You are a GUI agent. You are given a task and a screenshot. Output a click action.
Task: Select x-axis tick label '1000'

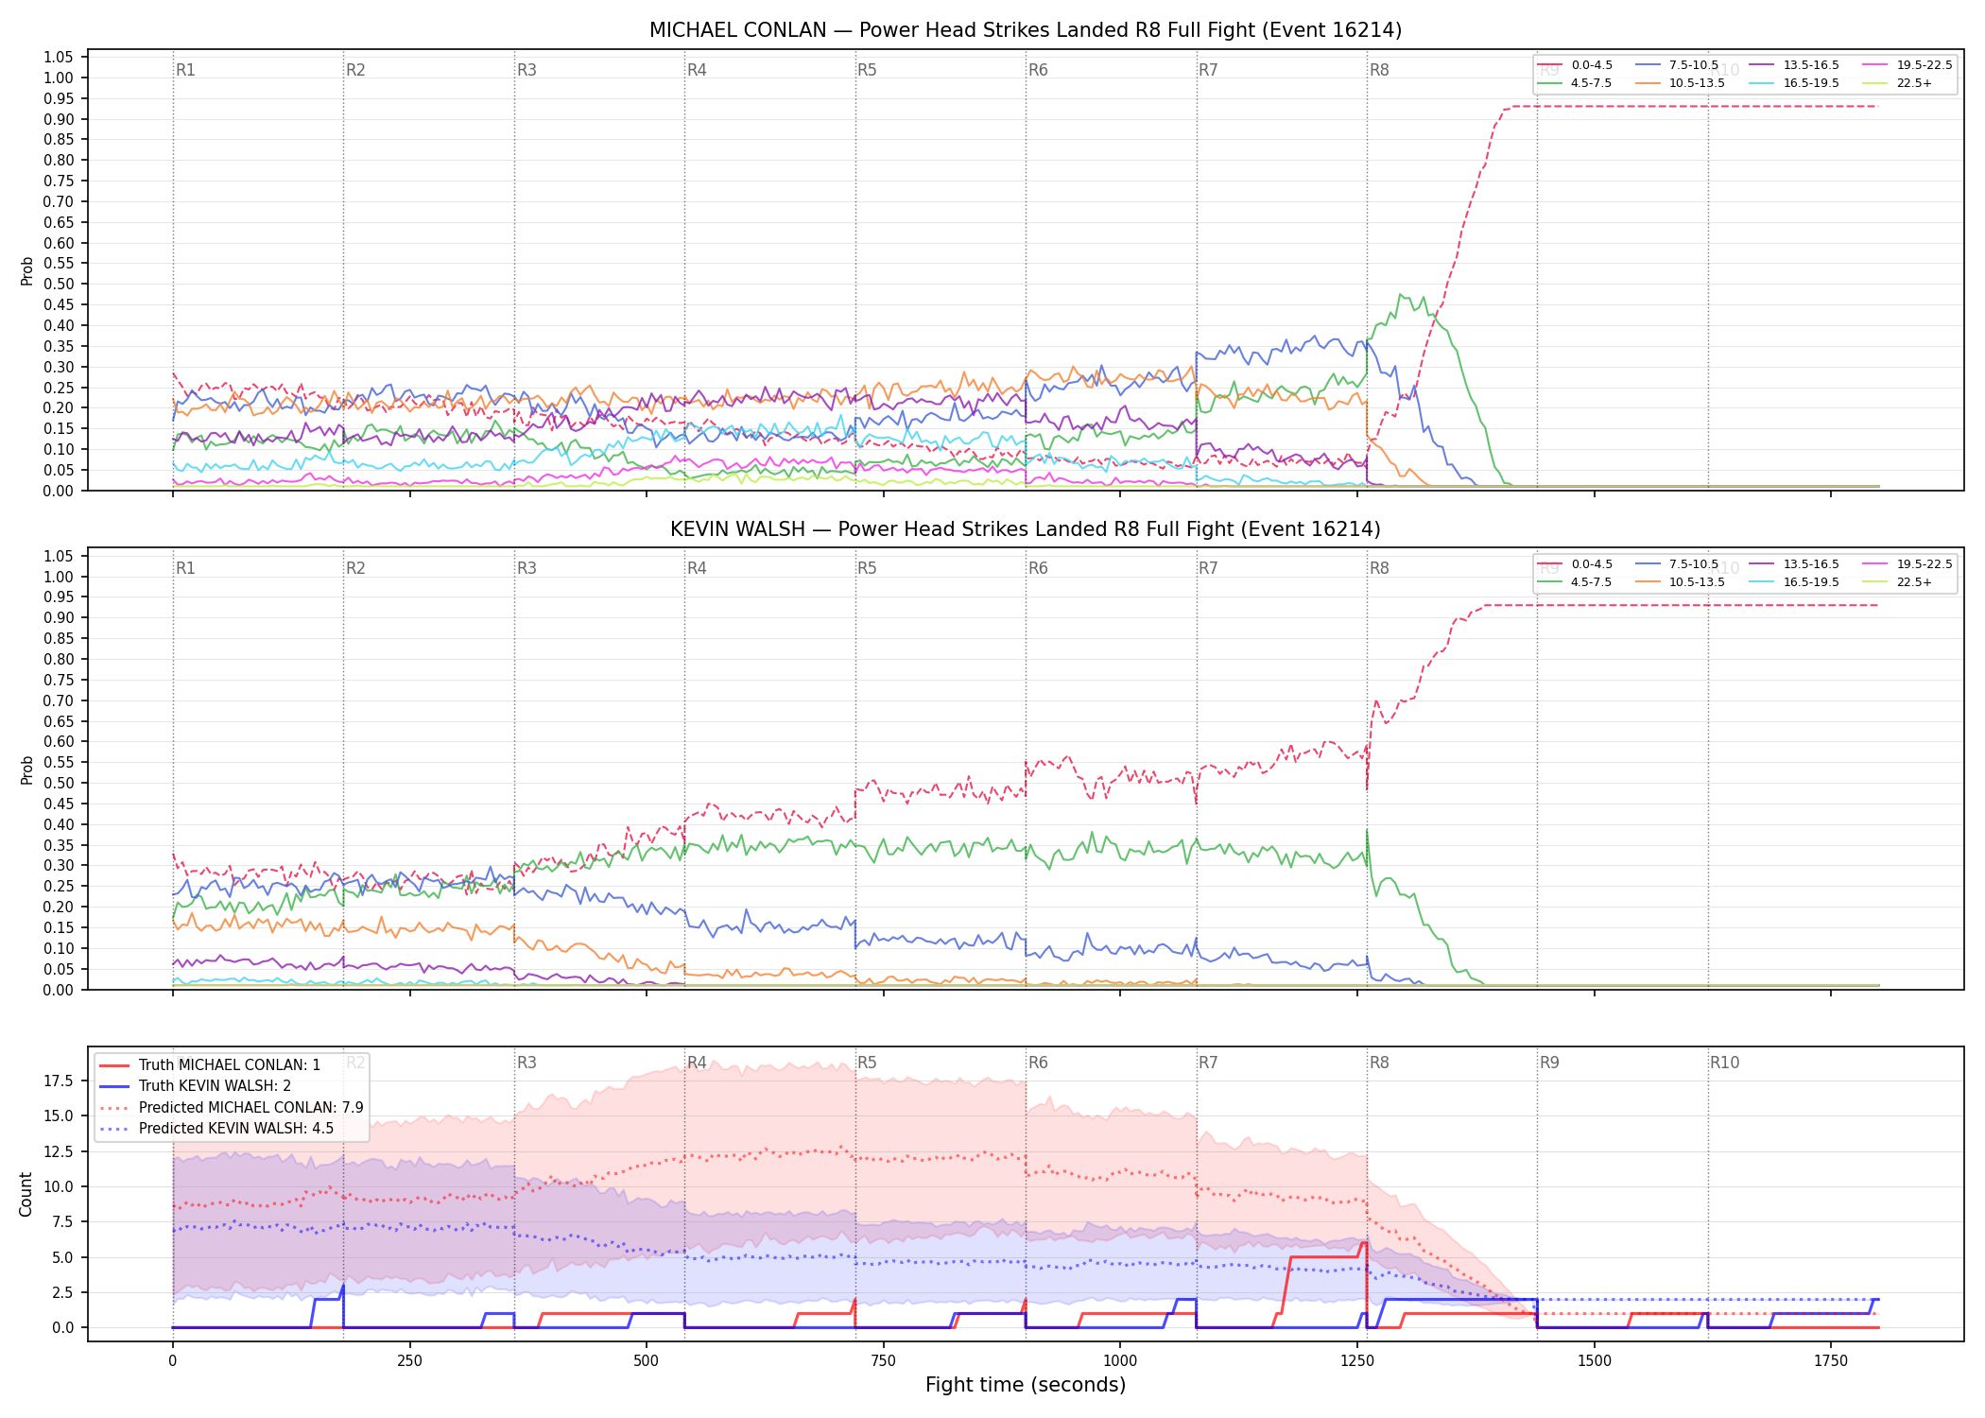pyautogui.click(x=1120, y=1361)
